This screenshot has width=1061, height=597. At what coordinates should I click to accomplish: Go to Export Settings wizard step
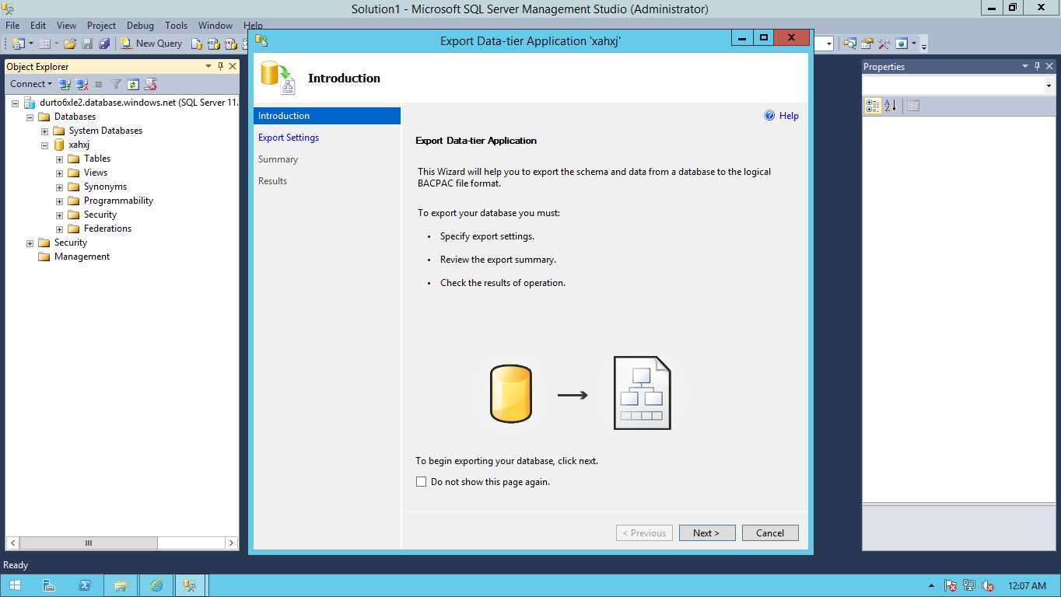coord(289,138)
